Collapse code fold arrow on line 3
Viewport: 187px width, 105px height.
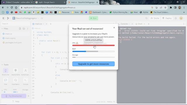pos(35,38)
